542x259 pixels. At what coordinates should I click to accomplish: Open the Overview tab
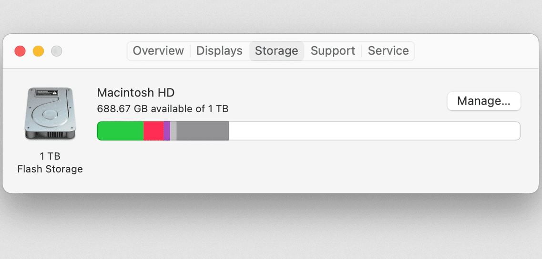[x=158, y=51]
